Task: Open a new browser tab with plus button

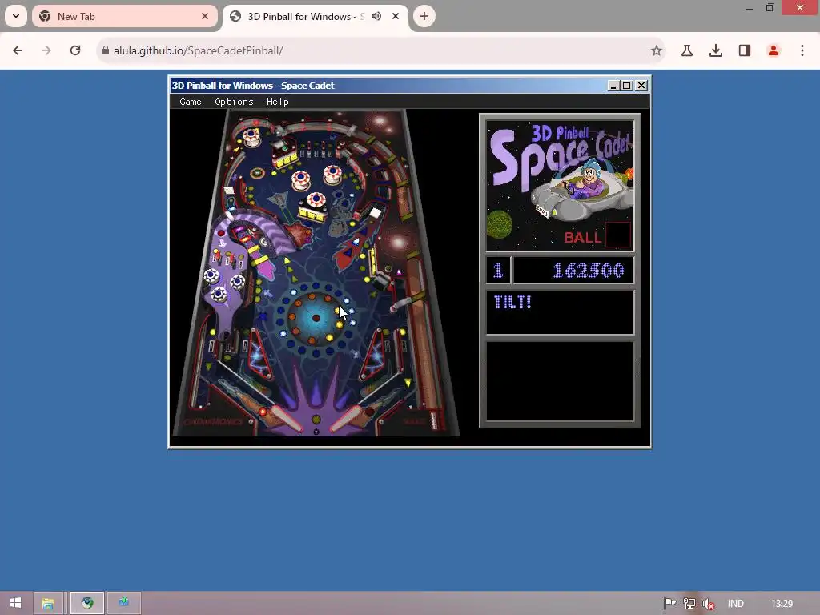Action: 424,16
